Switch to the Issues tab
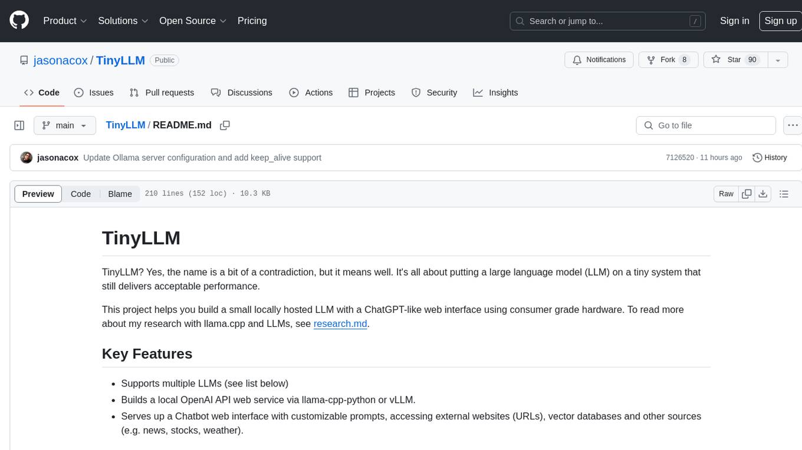Image resolution: width=802 pixels, height=450 pixels. (x=94, y=92)
